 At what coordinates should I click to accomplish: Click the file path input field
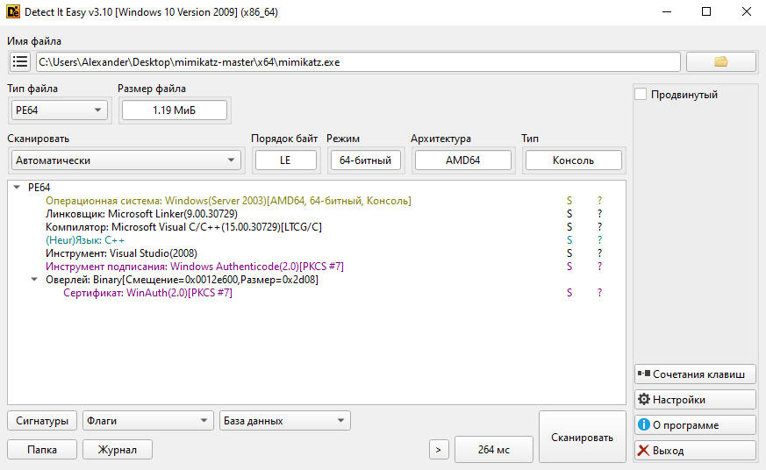(x=358, y=62)
